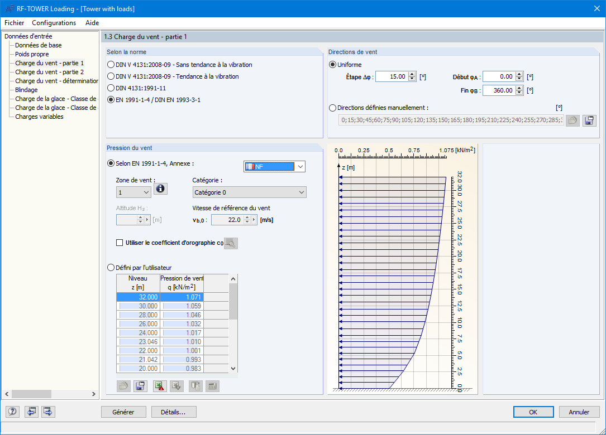Close the RF-TOWER Loading window
606x435 pixels.
coord(597,8)
